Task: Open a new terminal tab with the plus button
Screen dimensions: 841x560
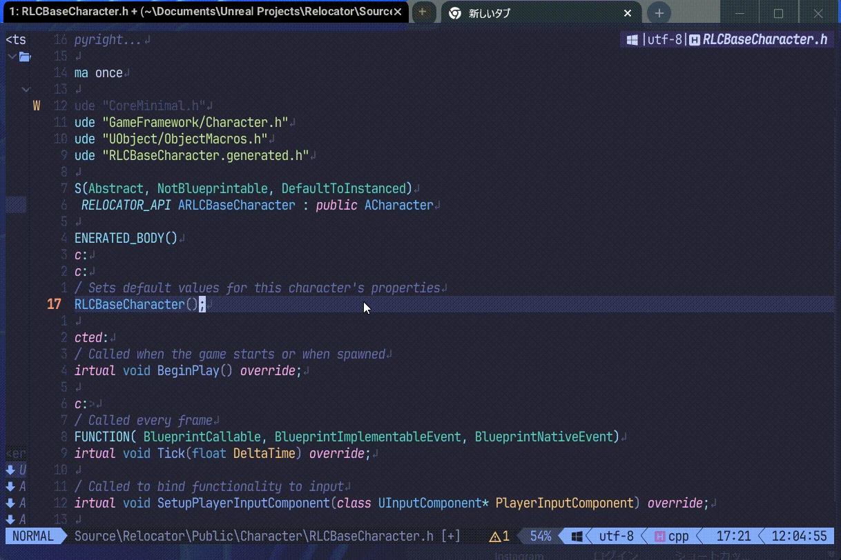Action: point(423,12)
